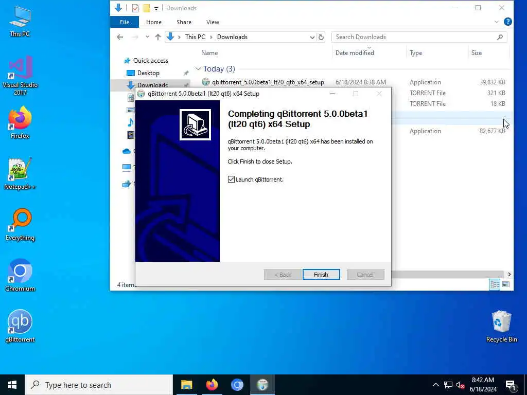Open Firefox from the taskbar
This screenshot has height=395, width=527.
tap(212, 385)
